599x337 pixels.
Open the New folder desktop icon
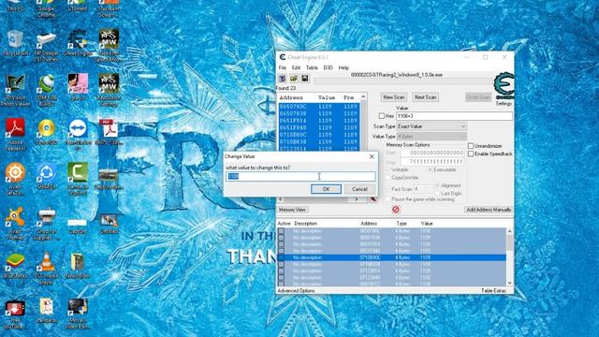coord(78,265)
